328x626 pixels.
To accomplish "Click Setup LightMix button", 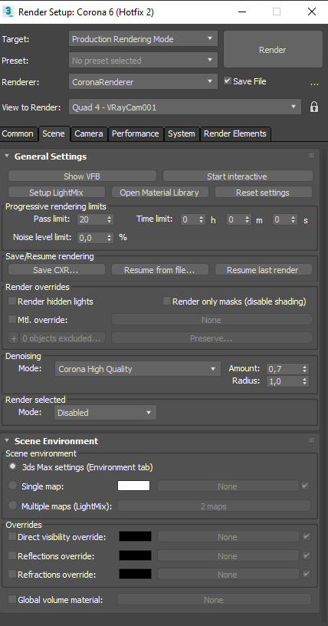I will coord(56,192).
